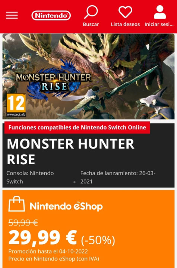Click the MONSTER HUNTER RISE title heading
This screenshot has height=268, width=177.
coord(70,151)
